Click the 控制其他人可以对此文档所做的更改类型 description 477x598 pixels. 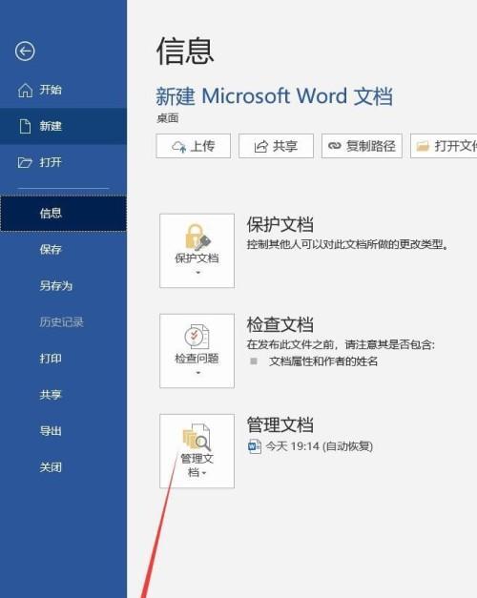(x=347, y=244)
